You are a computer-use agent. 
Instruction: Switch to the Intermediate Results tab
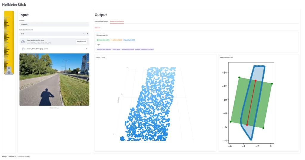101,21
